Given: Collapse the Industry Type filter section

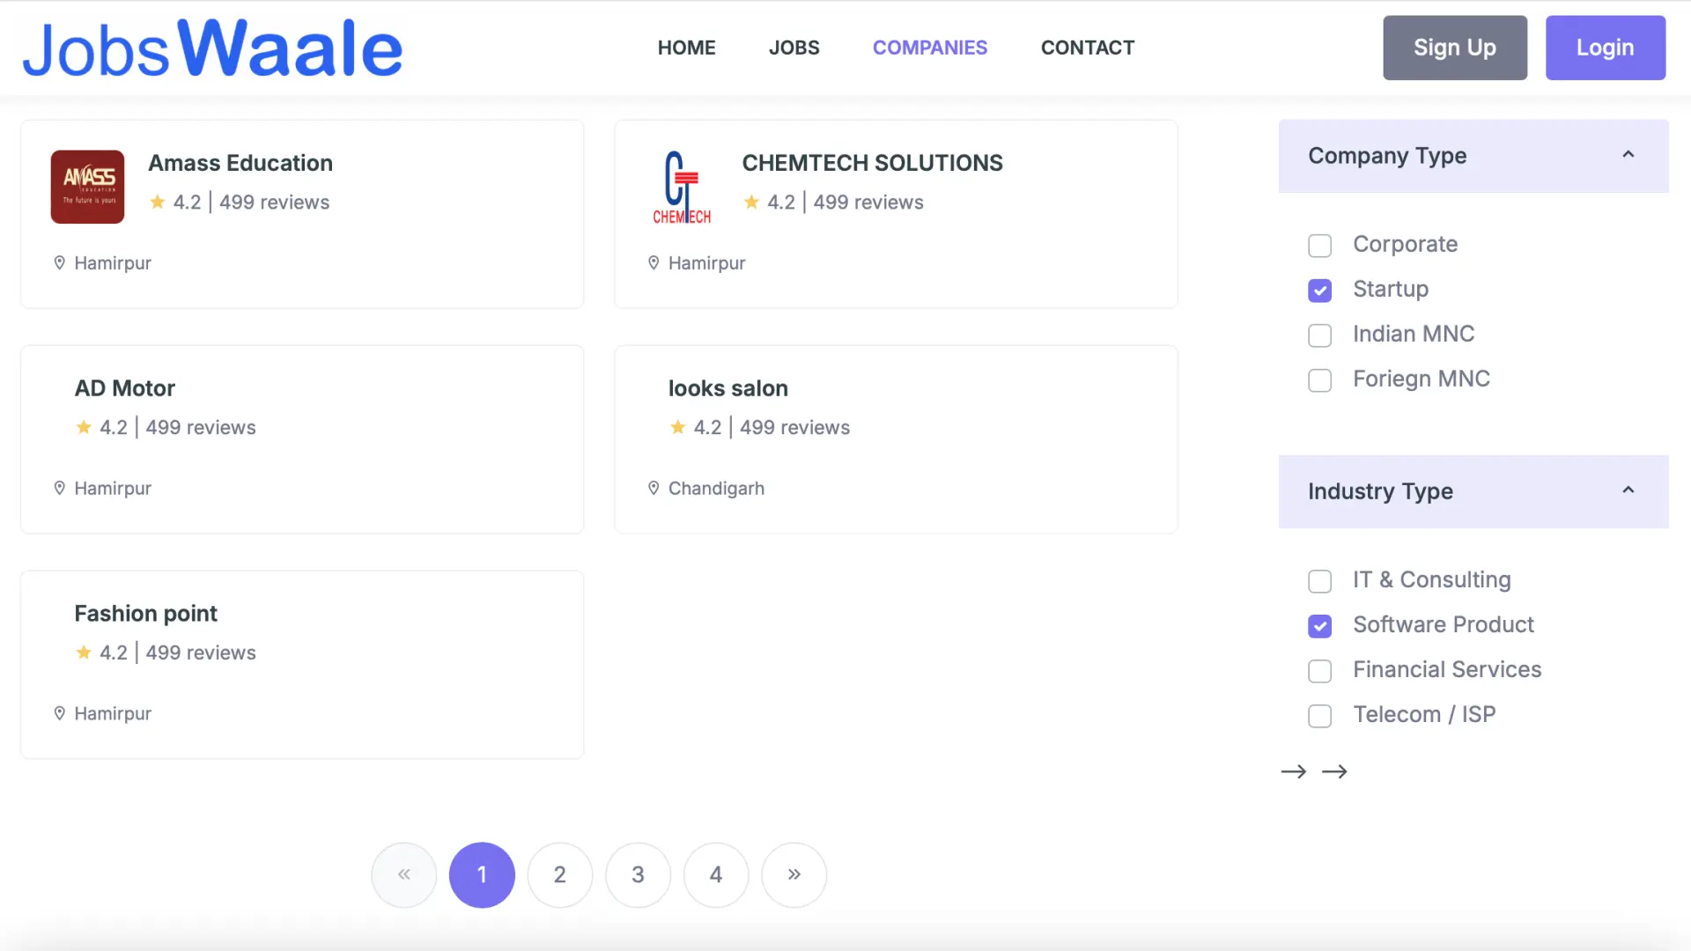Looking at the screenshot, I should pyautogui.click(x=1628, y=490).
